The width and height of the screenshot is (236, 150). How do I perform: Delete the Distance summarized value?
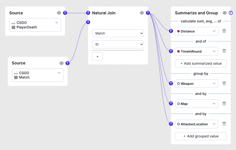224,31
